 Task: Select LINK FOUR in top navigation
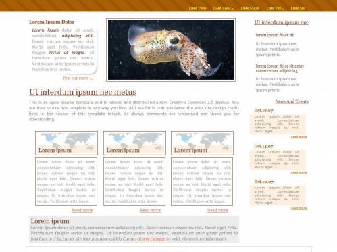250,9
